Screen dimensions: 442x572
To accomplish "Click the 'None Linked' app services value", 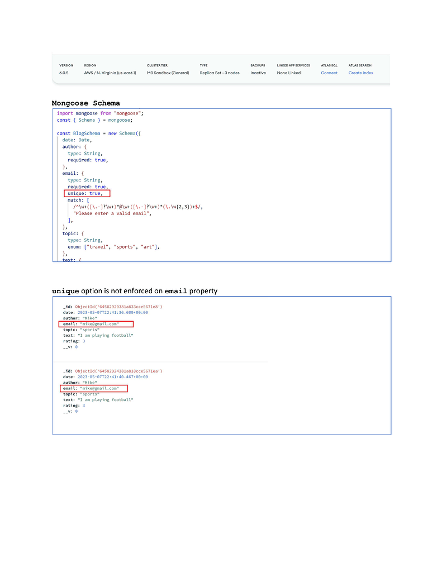I will pyautogui.click(x=288, y=73).
